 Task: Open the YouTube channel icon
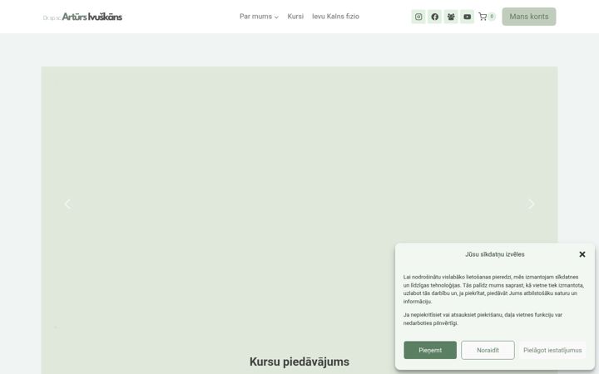[x=468, y=17]
